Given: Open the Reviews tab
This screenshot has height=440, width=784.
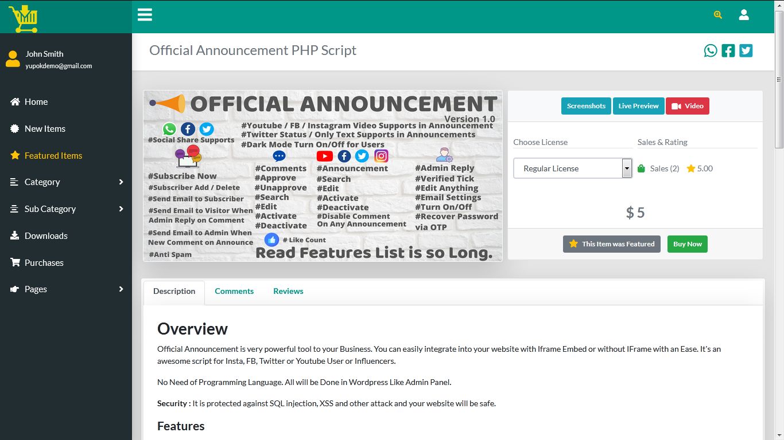Looking at the screenshot, I should (288, 291).
